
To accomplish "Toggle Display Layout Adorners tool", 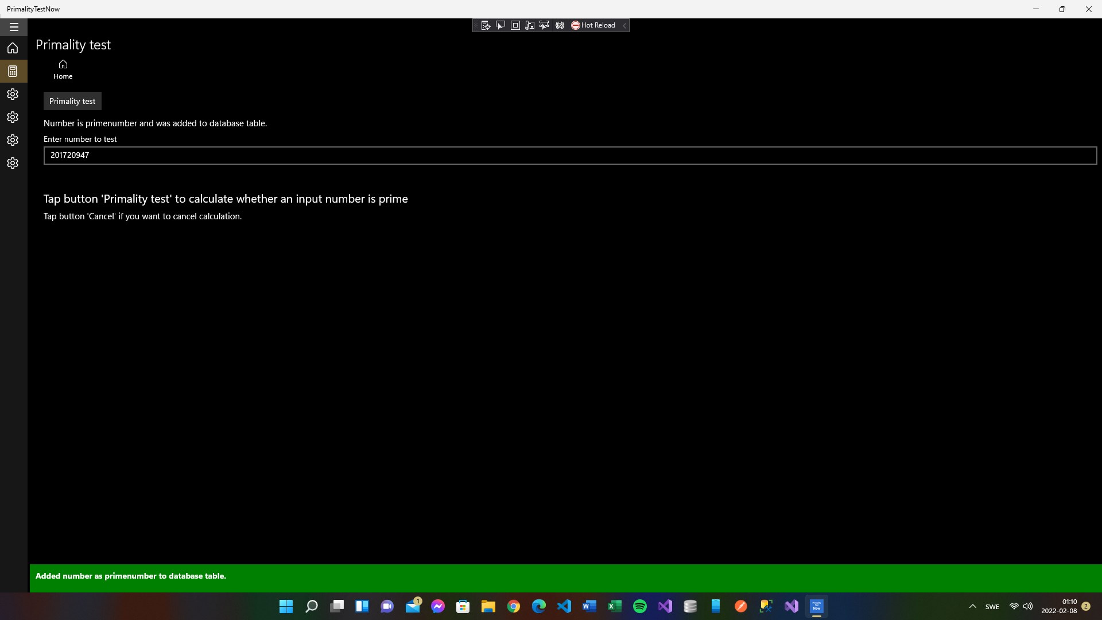I will 515,25.
